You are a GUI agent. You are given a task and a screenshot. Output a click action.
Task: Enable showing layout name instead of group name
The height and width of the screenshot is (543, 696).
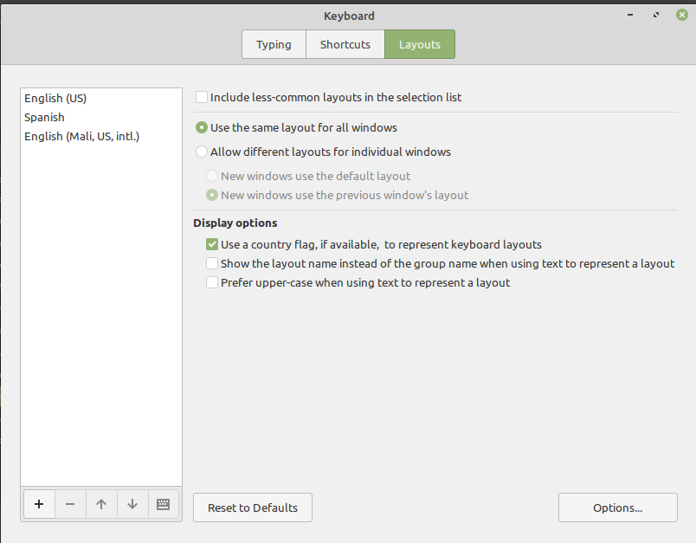coord(212,264)
